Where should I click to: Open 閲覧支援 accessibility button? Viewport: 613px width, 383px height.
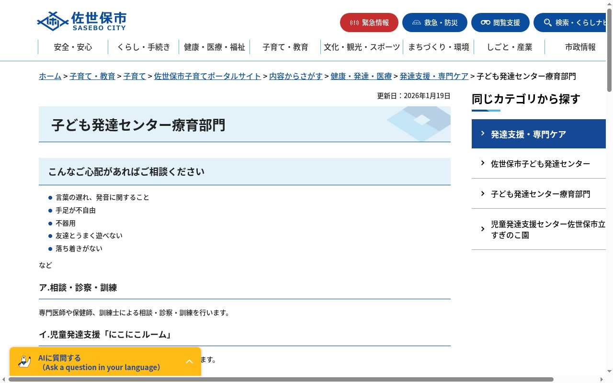point(500,23)
